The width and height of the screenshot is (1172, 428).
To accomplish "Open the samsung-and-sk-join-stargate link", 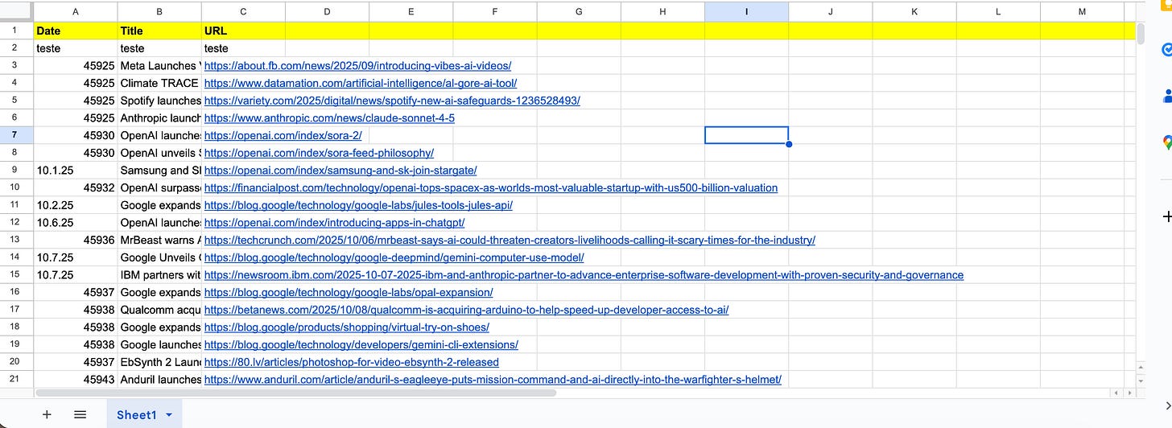I will tap(340, 171).
